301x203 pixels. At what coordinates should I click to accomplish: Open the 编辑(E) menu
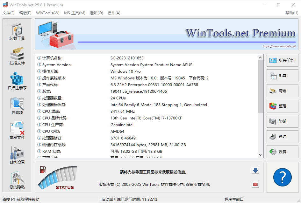[x=25, y=13]
